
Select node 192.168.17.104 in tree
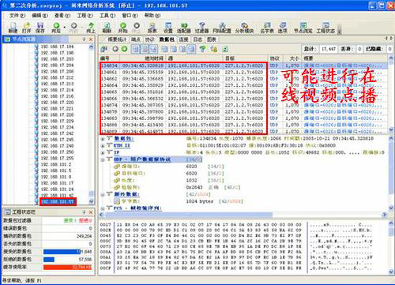click(57, 47)
